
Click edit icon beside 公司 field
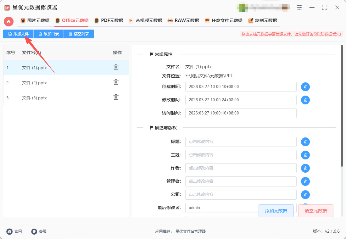305,195
